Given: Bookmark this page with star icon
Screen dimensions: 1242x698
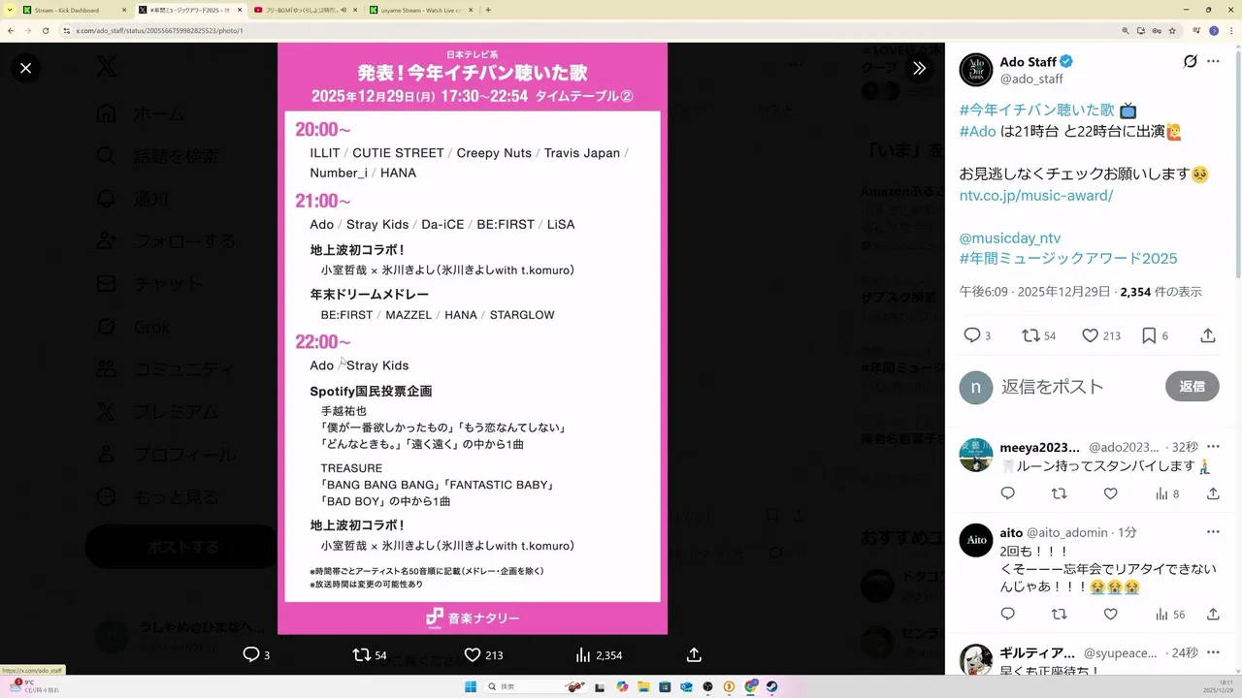Looking at the screenshot, I should [1171, 30].
